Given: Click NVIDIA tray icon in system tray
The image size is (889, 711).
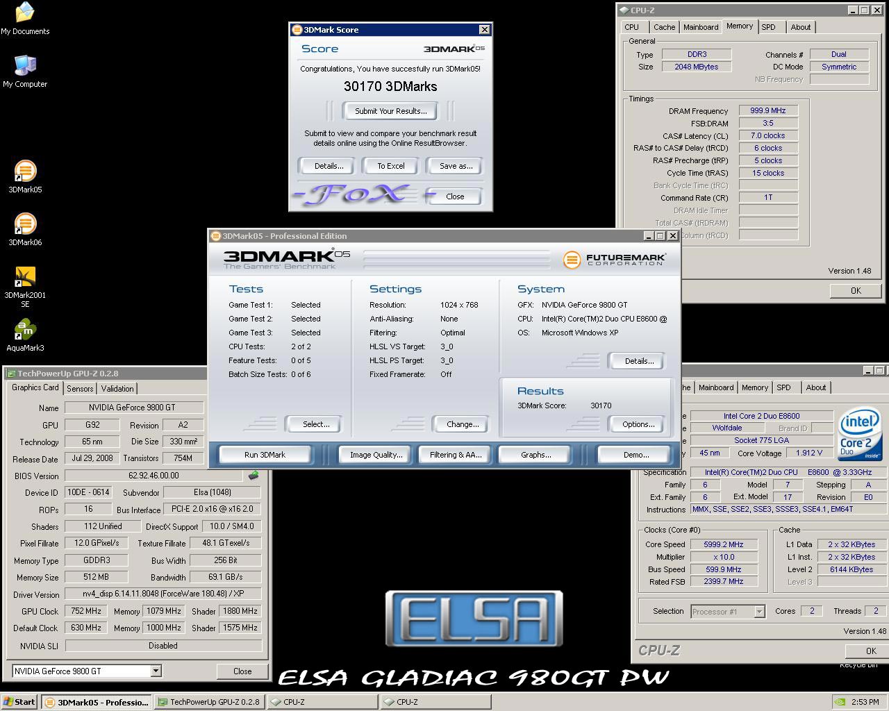Looking at the screenshot, I should coord(840,702).
